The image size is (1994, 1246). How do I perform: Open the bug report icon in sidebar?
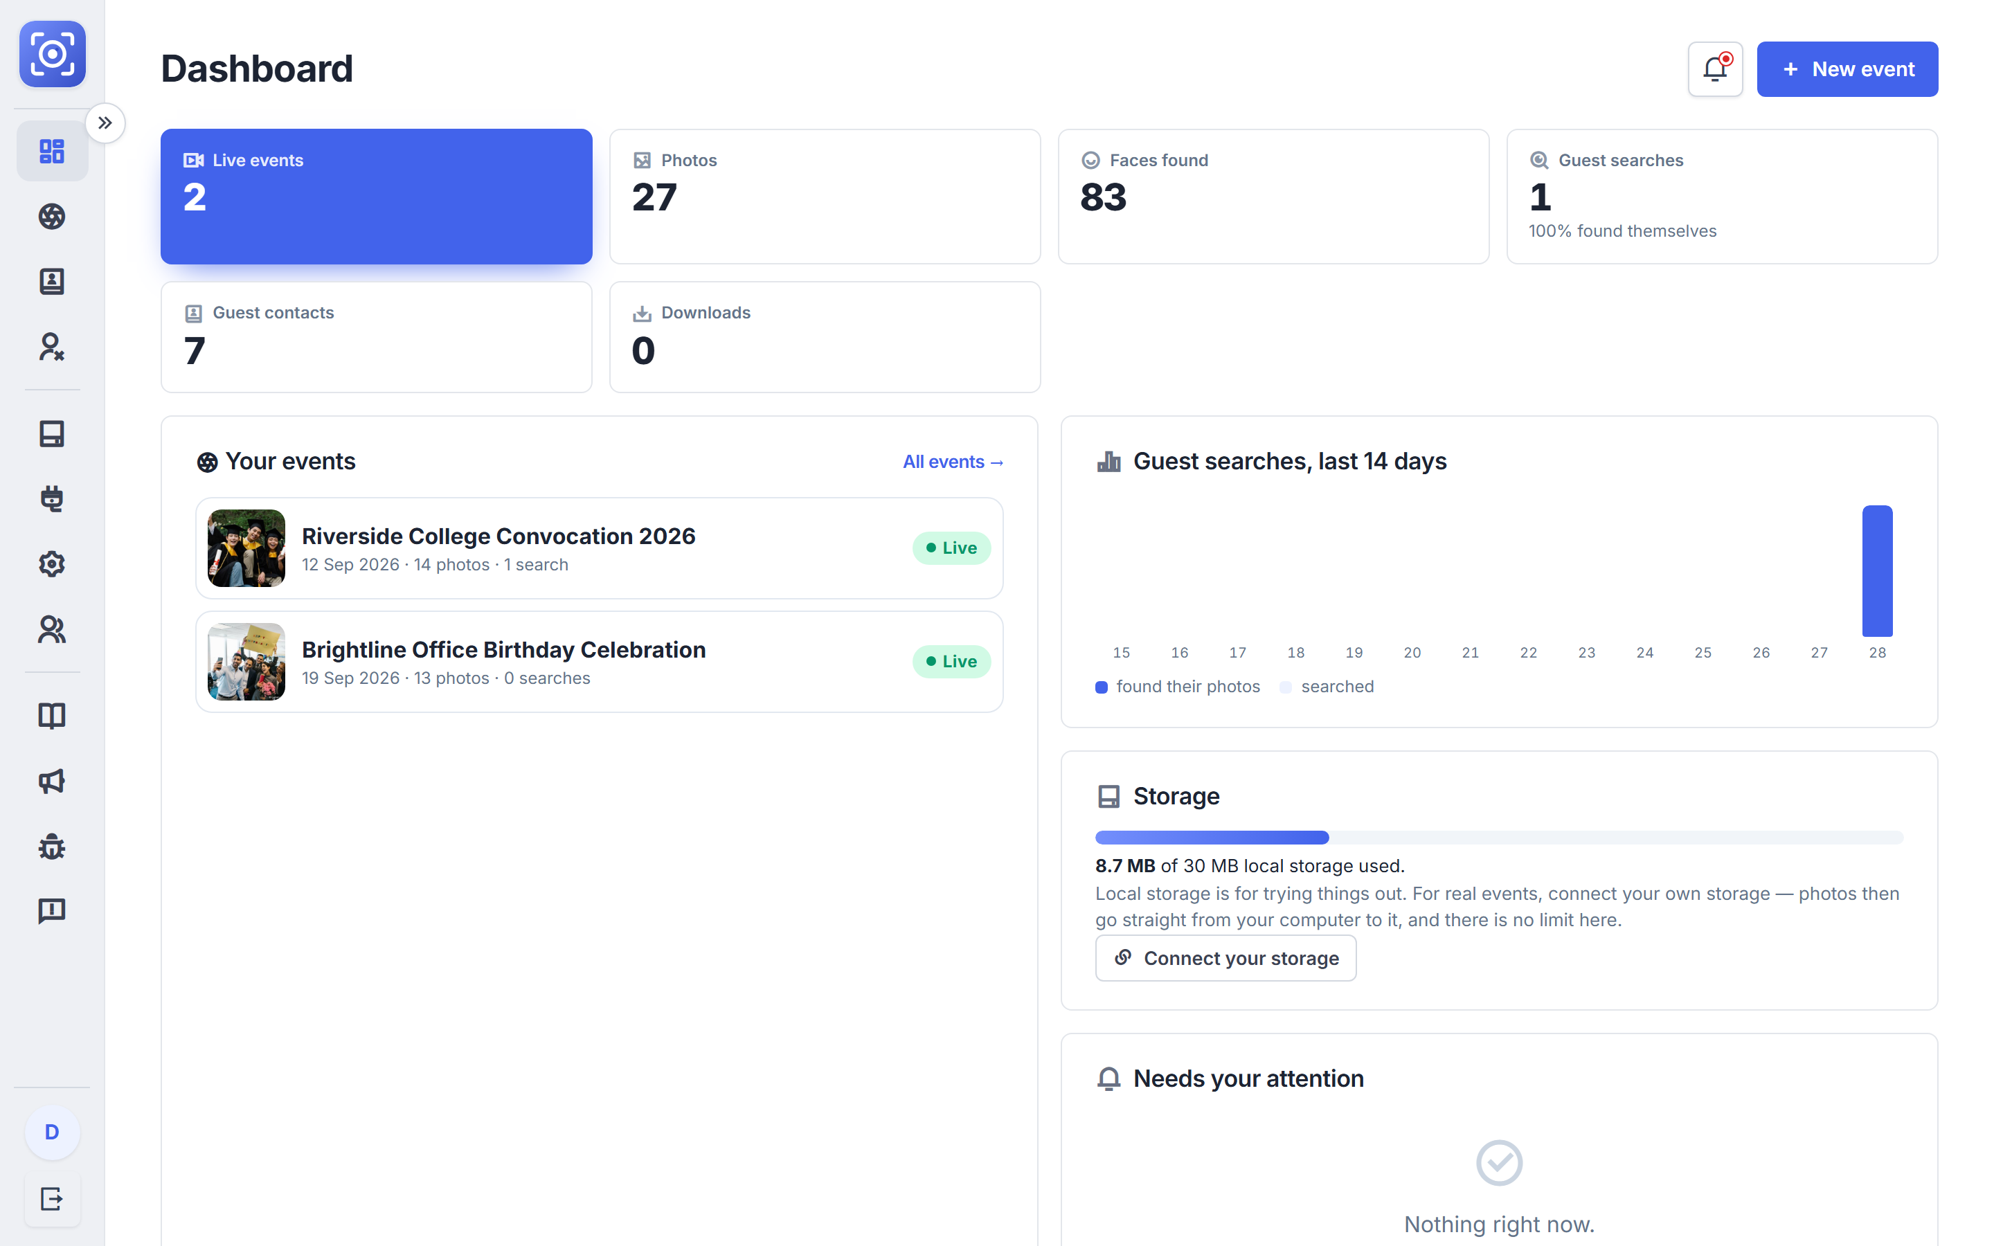click(x=52, y=847)
